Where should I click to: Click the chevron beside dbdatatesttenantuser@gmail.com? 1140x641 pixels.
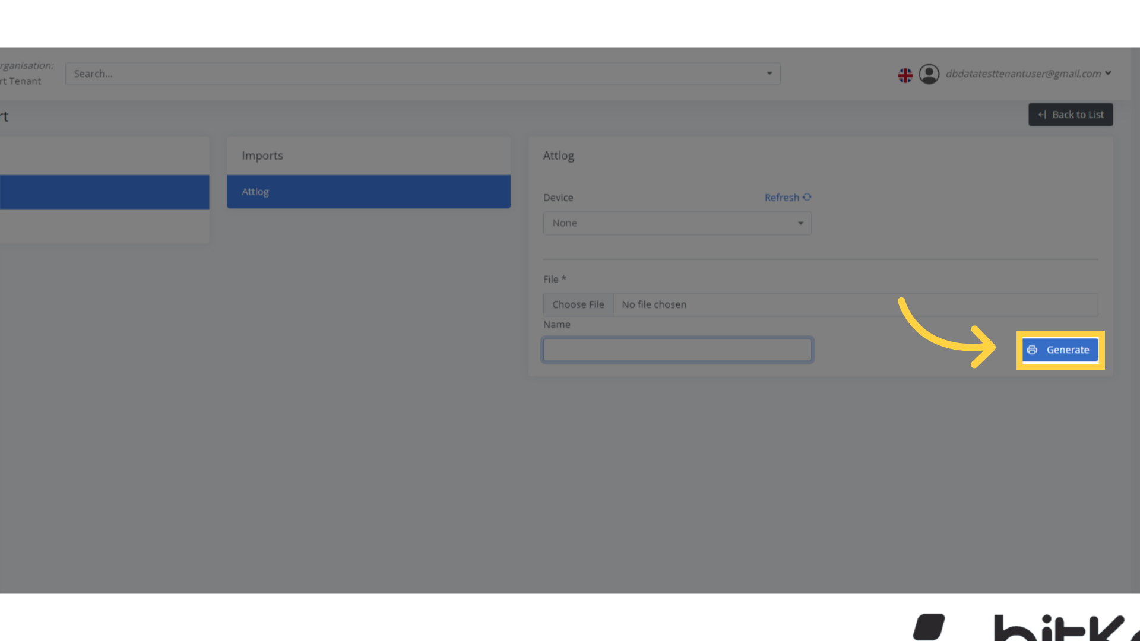(1109, 74)
